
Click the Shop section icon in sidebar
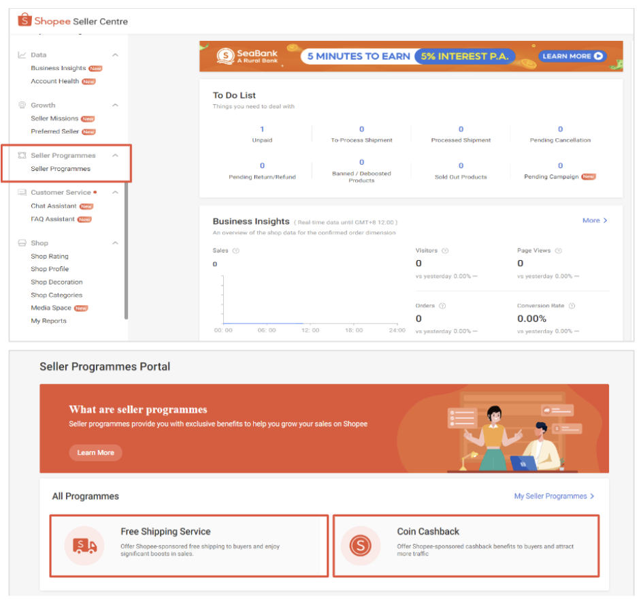click(22, 242)
